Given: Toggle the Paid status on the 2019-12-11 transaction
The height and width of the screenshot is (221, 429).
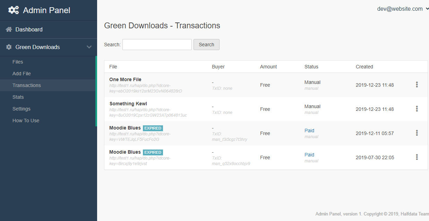Looking at the screenshot, I should point(309,130).
